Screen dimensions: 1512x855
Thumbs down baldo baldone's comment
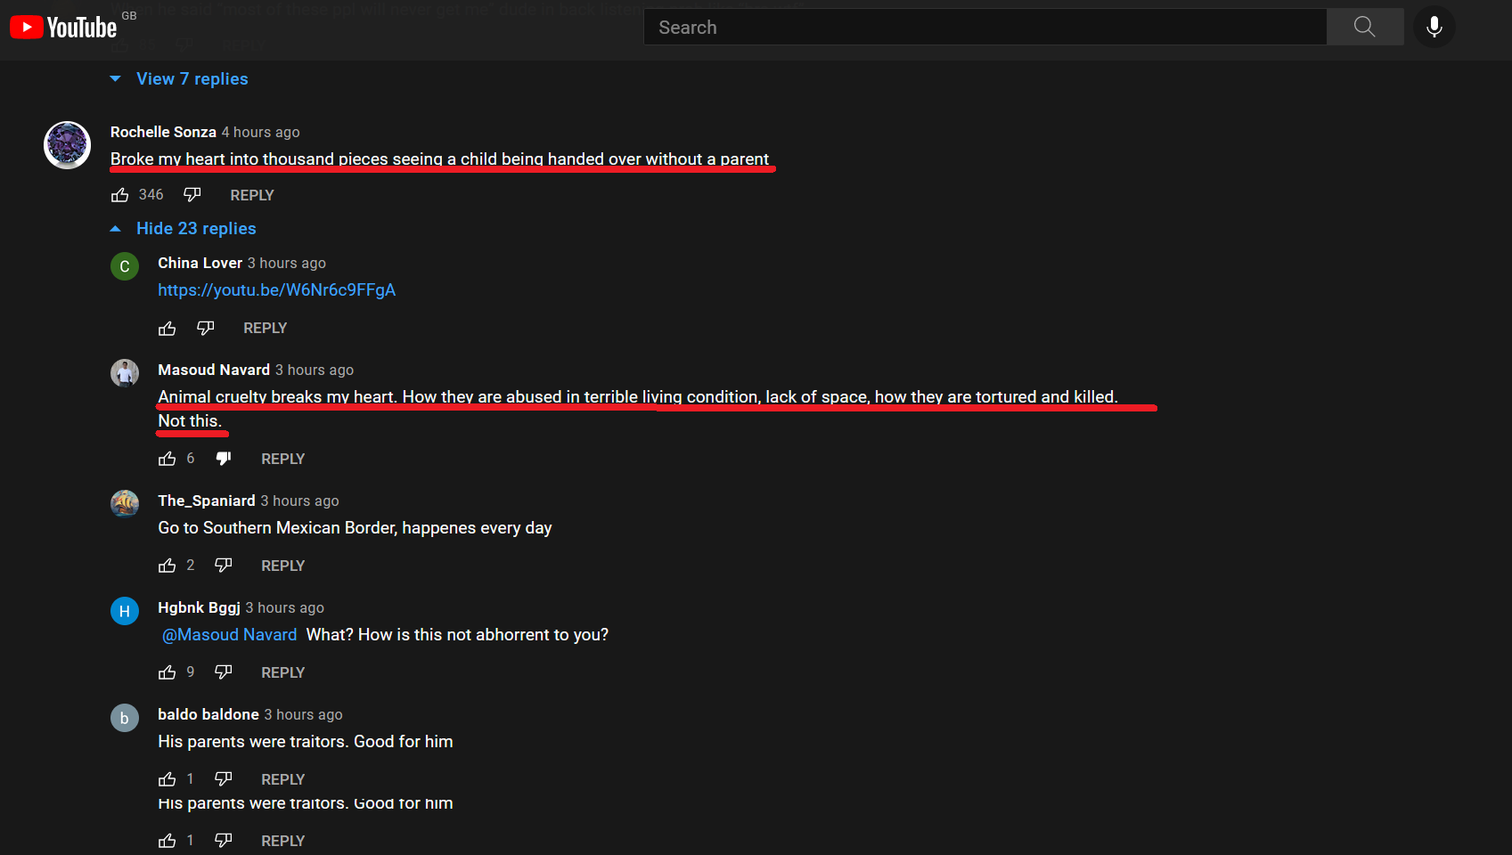pyautogui.click(x=224, y=778)
